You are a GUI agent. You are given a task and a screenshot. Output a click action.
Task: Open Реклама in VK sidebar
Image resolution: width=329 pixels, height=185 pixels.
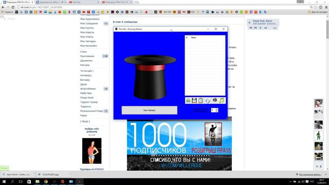tap(85, 65)
